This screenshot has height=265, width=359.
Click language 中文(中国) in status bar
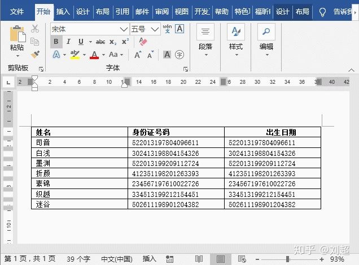117,259
